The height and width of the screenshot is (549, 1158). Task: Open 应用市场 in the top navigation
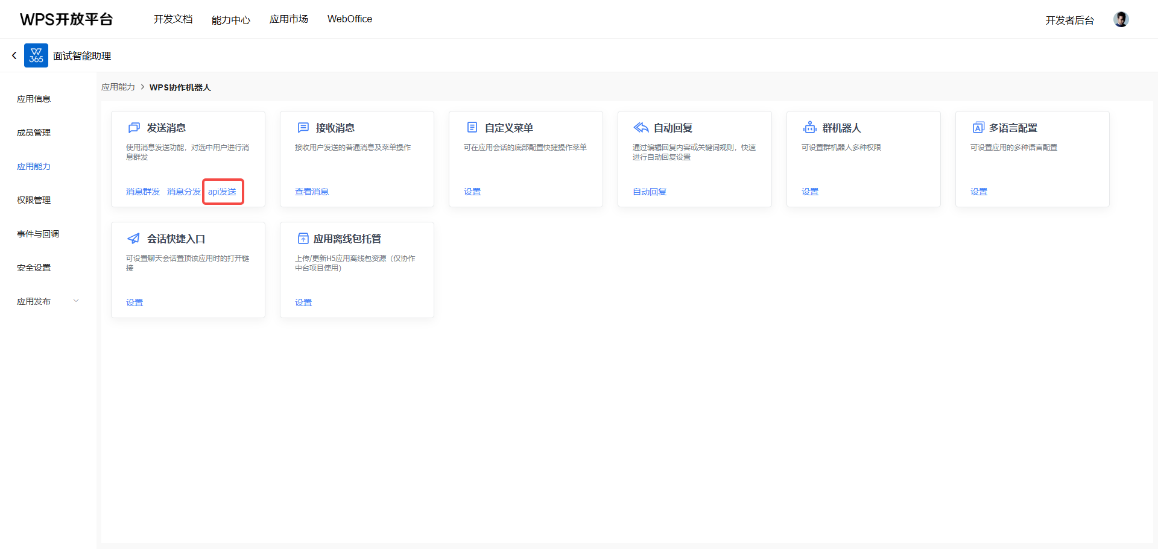coord(289,19)
